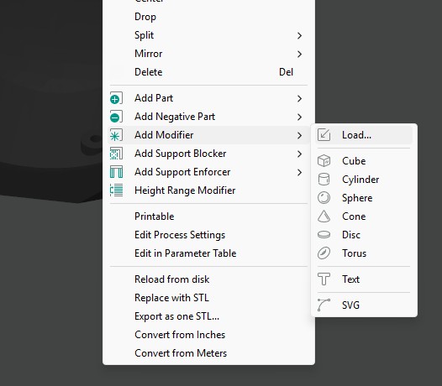Expand the Split submenu arrow
442x386 pixels.
pos(299,35)
